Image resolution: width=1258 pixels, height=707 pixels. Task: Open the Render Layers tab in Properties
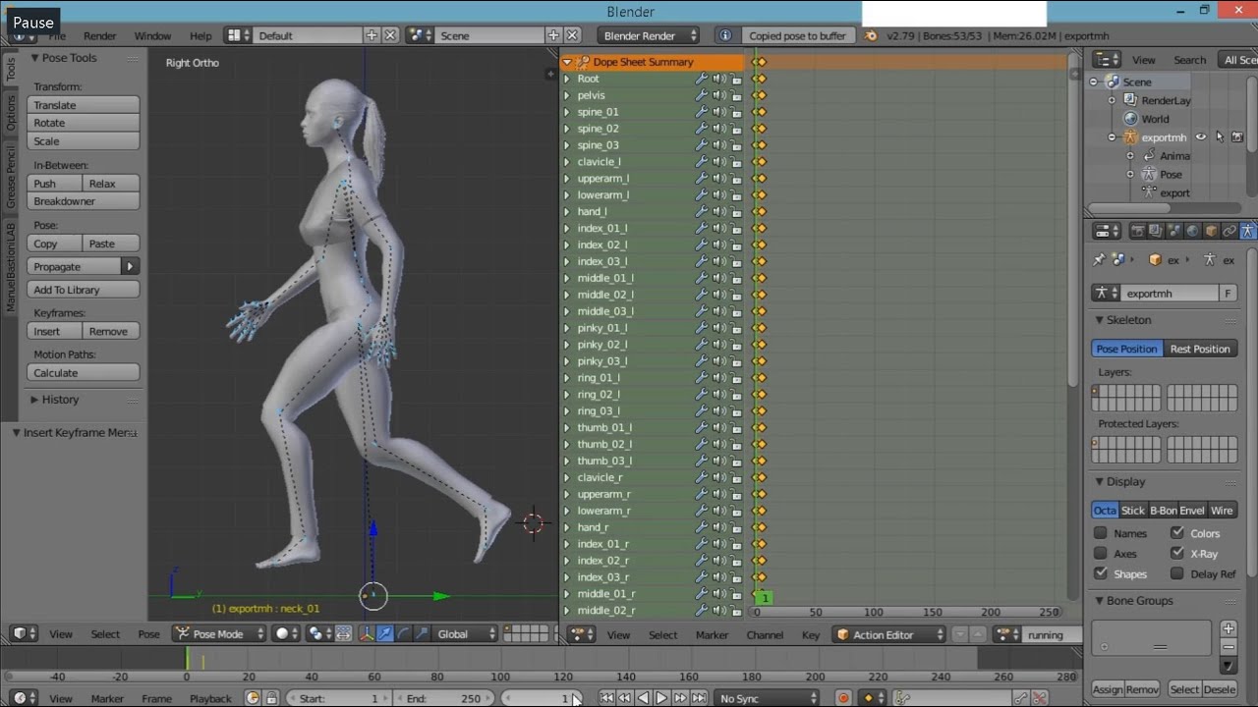pos(1157,232)
